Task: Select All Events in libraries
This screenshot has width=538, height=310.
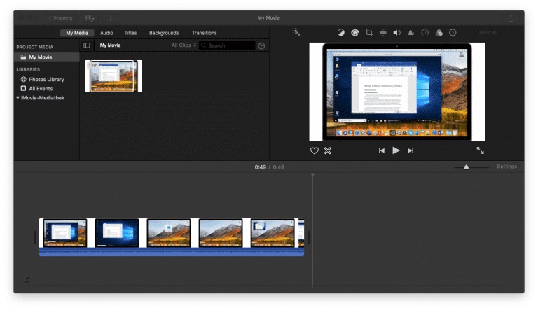Action: point(41,88)
